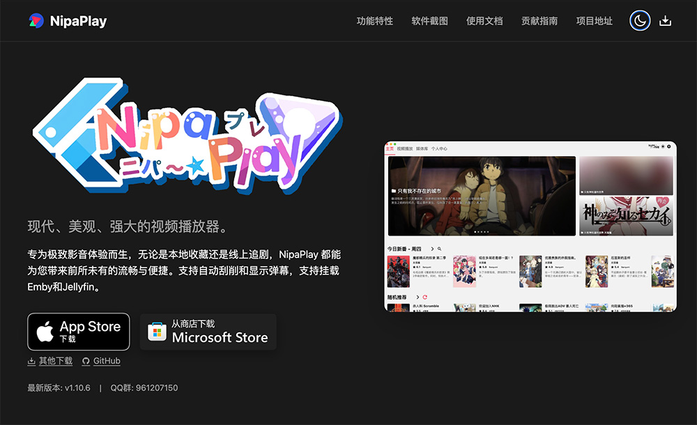
Task: Open 贡献指南 navigation item
Action: [539, 21]
